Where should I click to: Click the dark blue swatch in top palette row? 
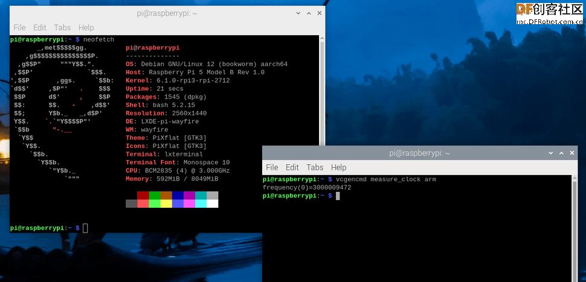178,195
